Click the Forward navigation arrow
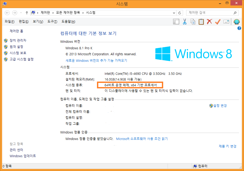244x171 pixels. 15,13
